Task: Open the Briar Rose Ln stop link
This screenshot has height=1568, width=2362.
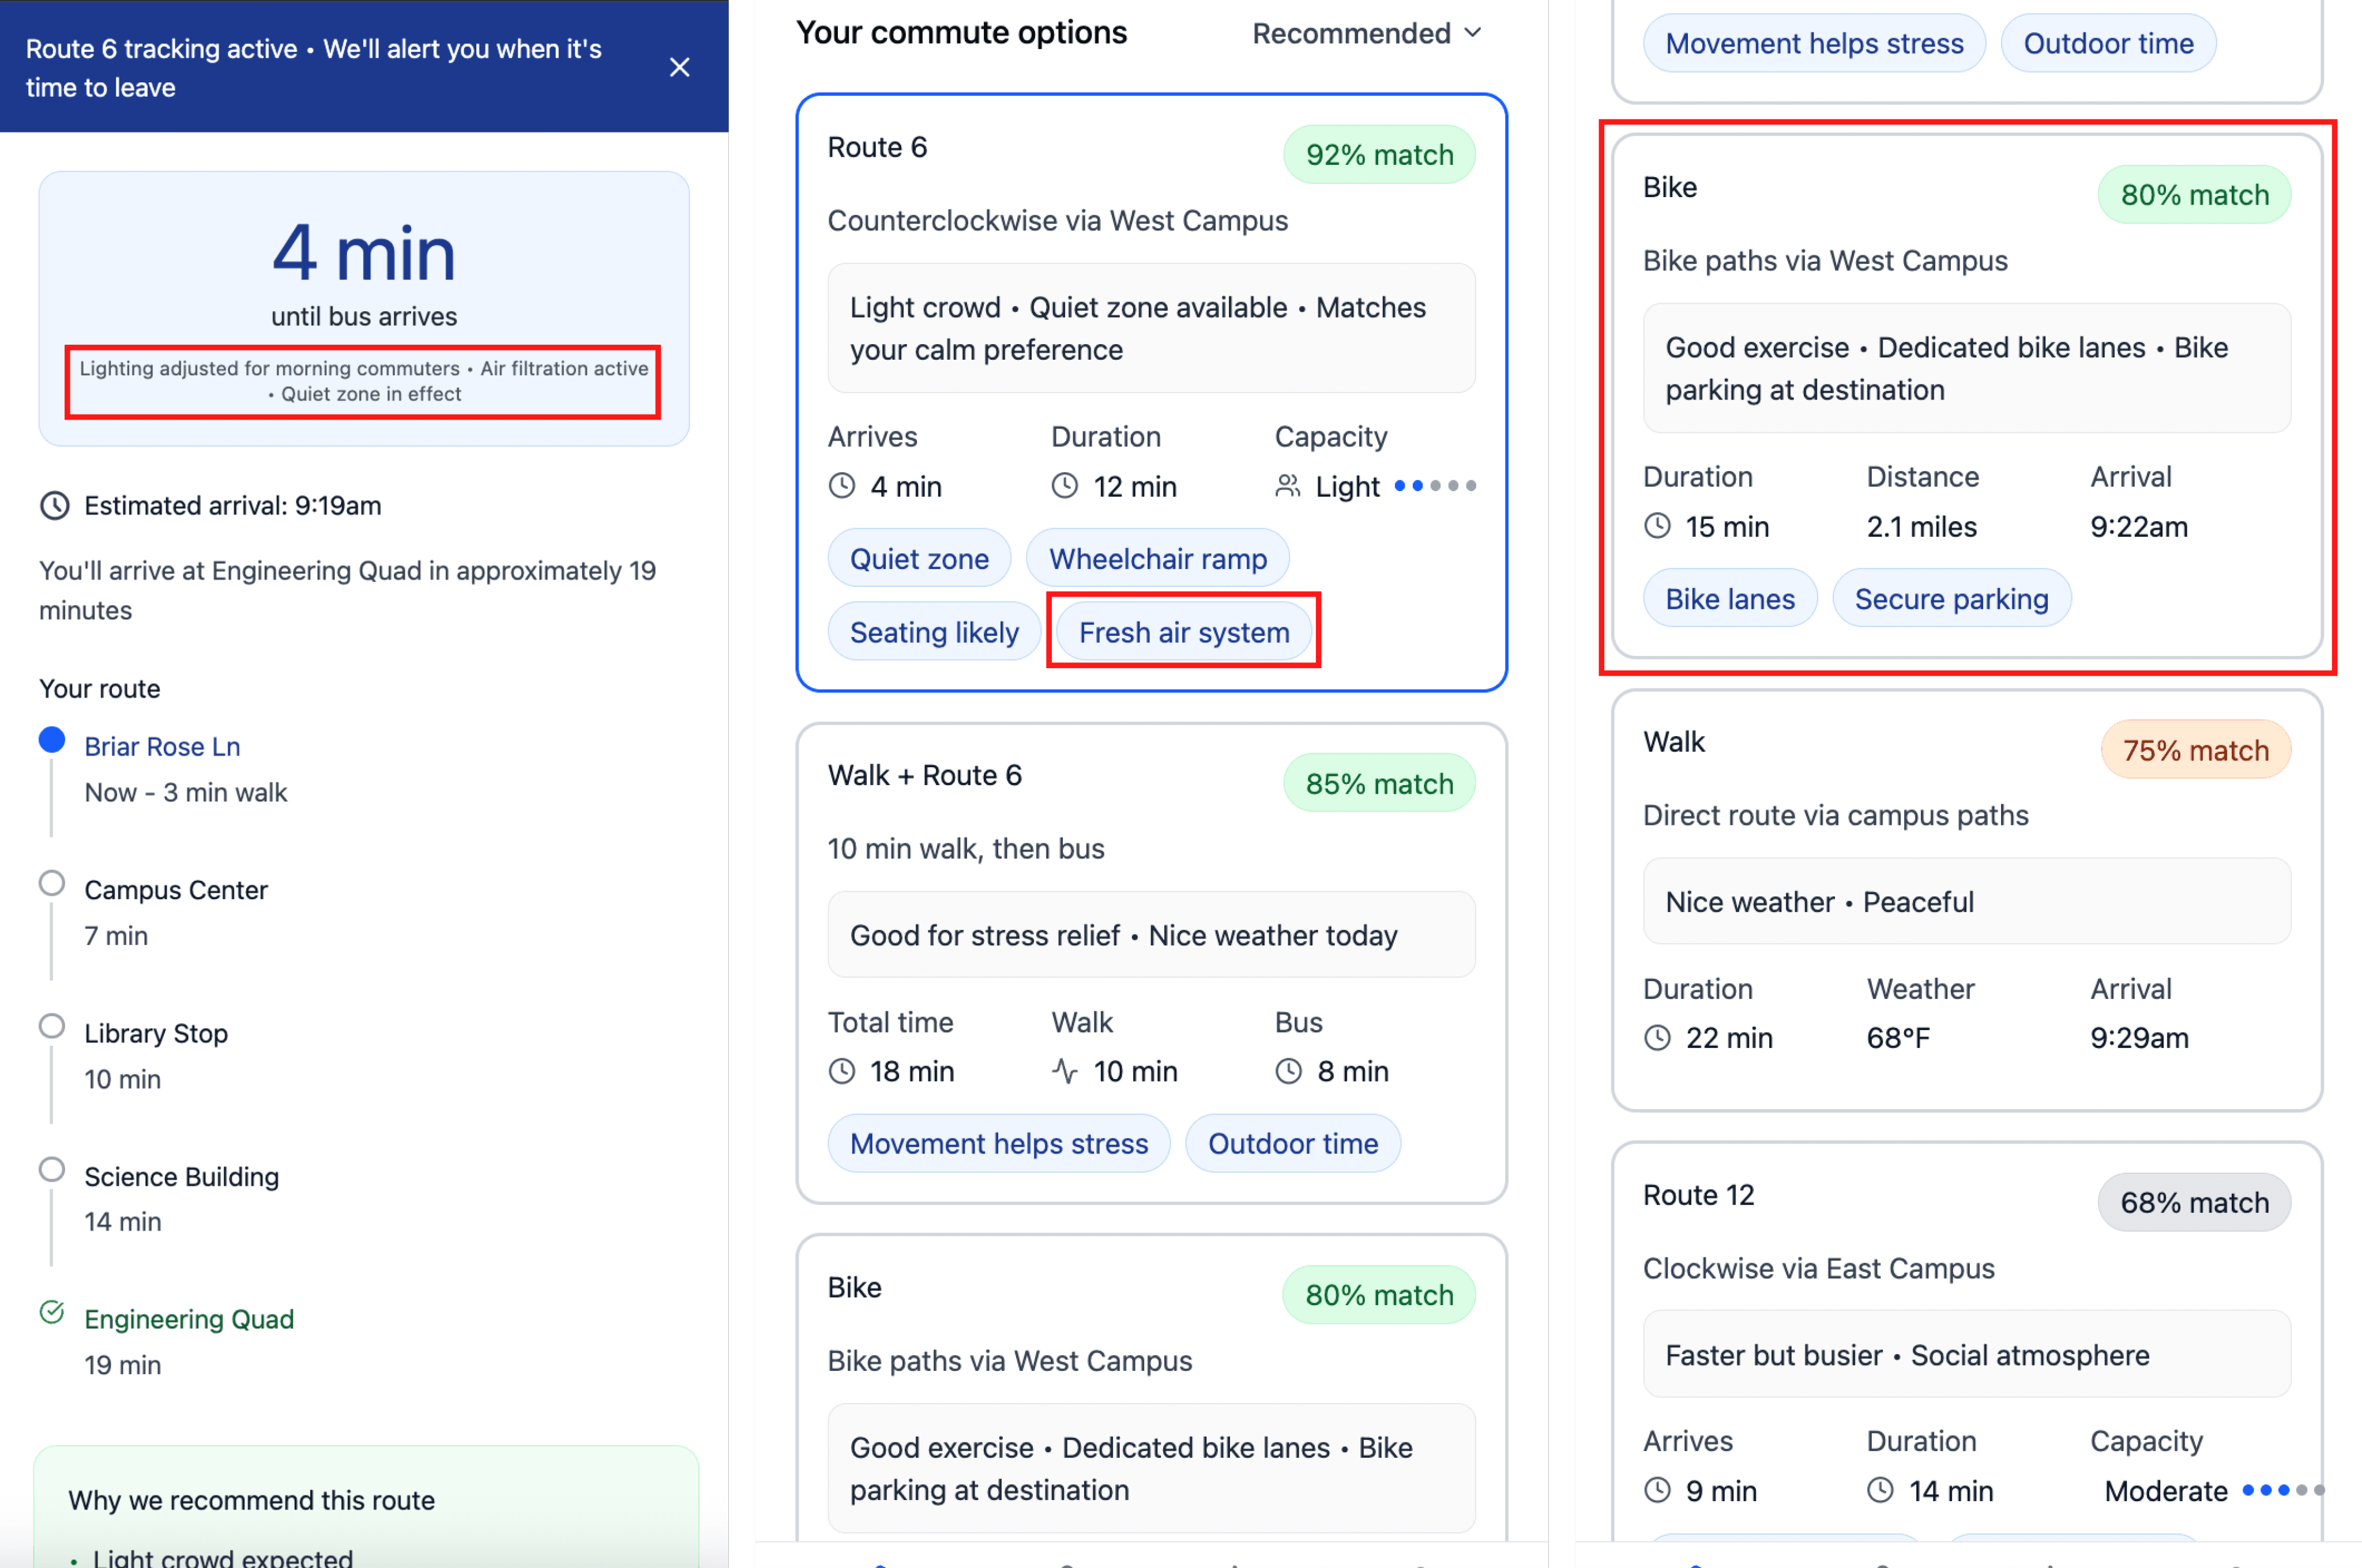Action: coord(162,746)
